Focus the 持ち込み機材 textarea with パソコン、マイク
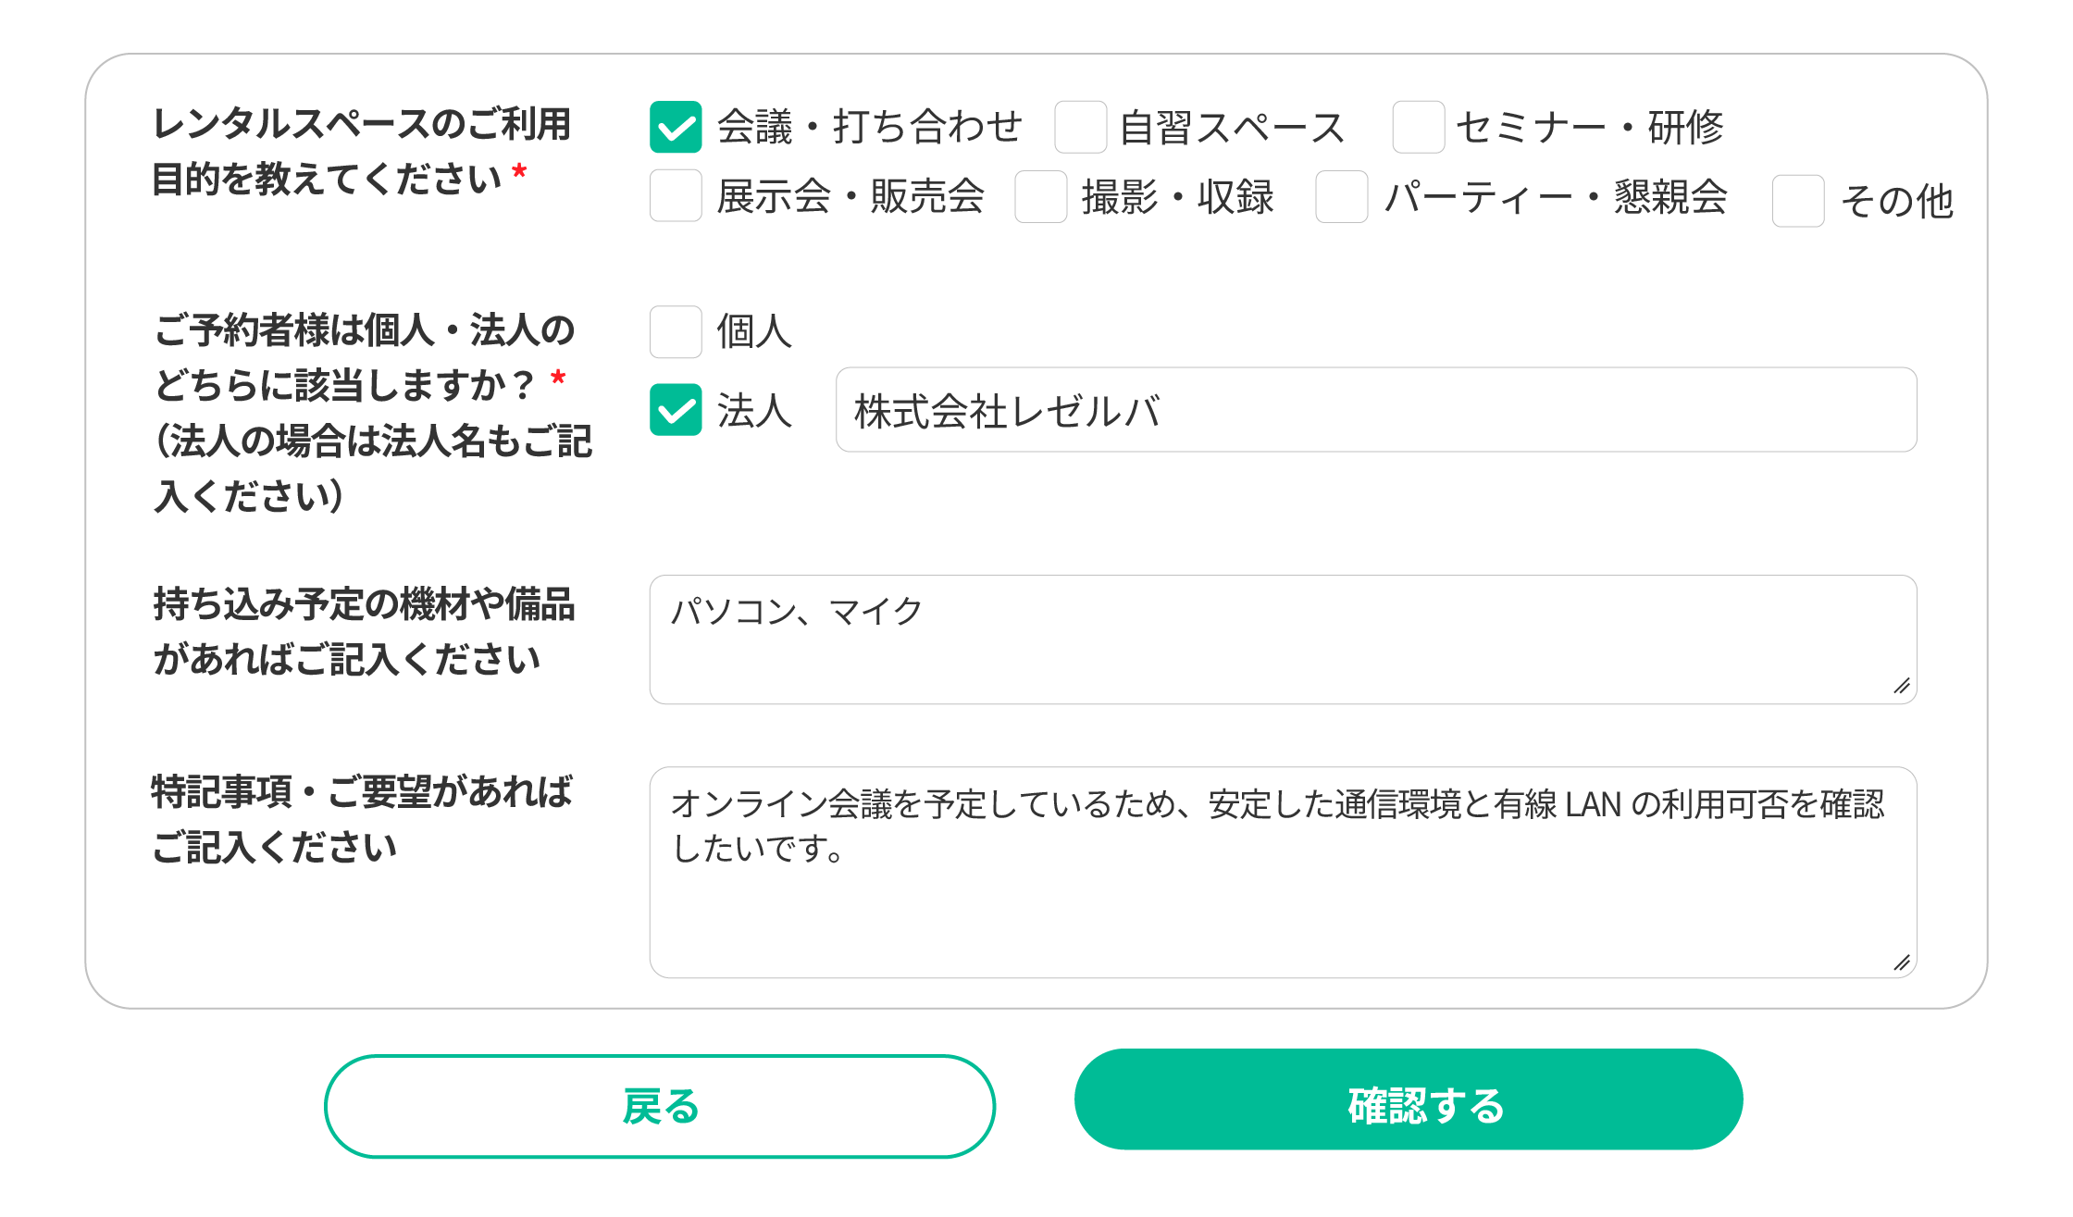 1283,639
